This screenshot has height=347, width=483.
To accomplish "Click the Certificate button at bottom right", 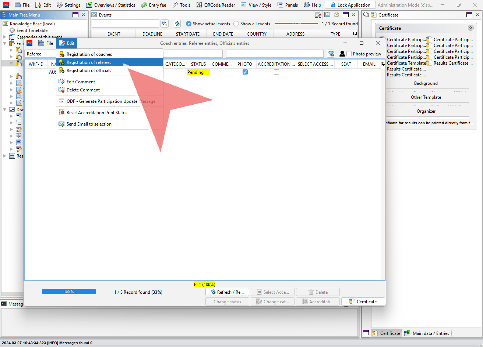I will 363,301.
